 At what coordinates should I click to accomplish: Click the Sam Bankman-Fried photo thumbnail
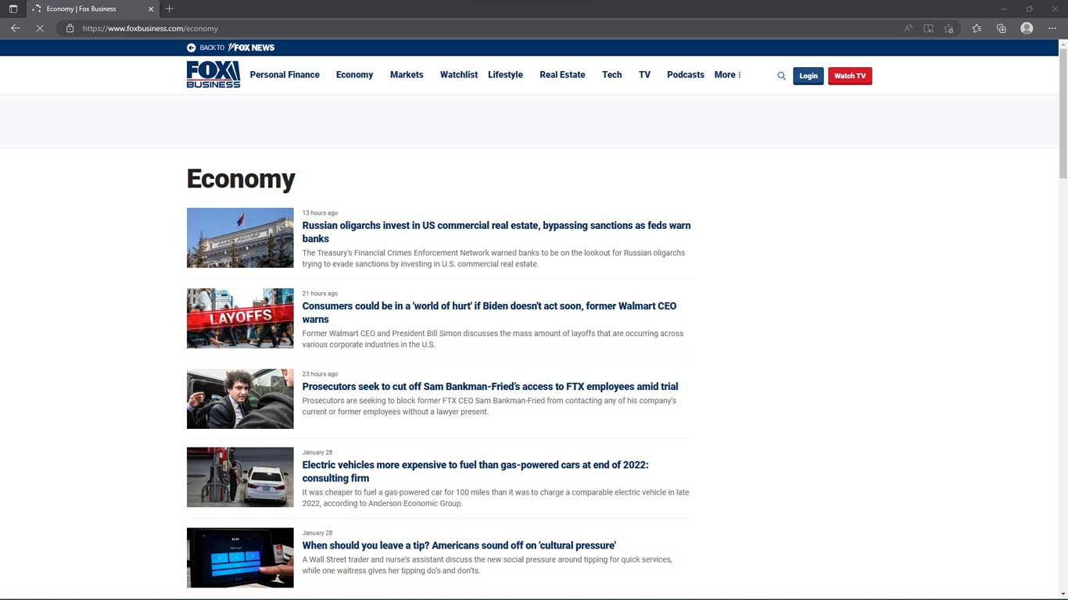(240, 398)
